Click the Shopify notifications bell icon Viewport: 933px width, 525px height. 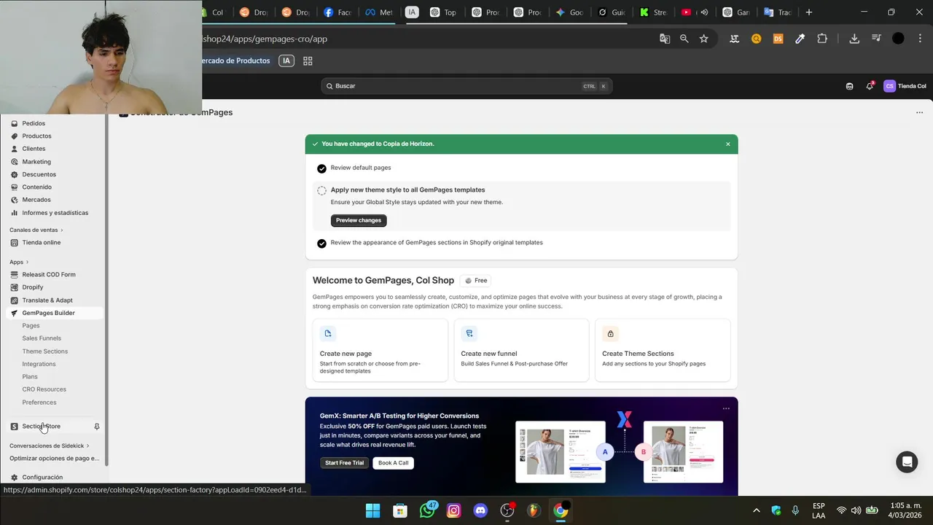870,86
